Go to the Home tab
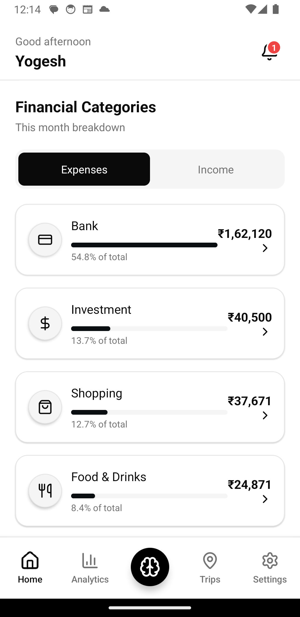This screenshot has width=300, height=617. click(30, 568)
